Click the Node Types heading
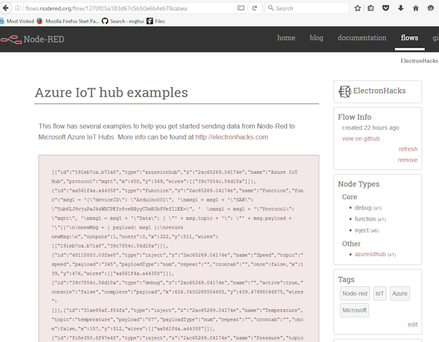This screenshot has width=439, height=342. pos(359,184)
